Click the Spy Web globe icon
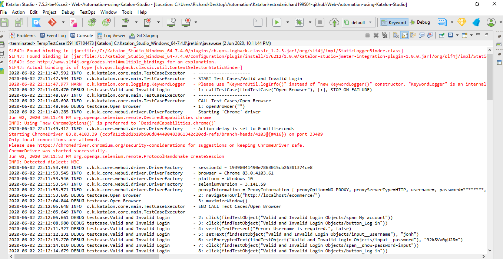503x259 pixels. 92,22
